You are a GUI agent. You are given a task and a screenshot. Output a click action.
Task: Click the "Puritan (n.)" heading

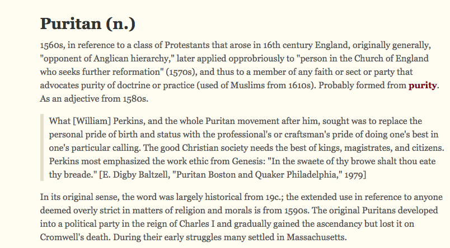click(88, 23)
